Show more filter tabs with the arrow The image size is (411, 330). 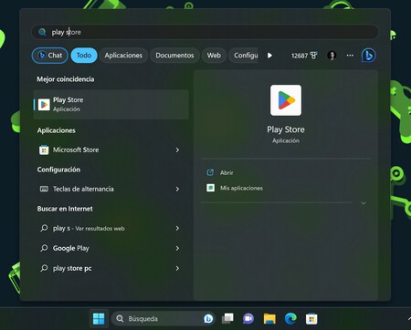269,56
